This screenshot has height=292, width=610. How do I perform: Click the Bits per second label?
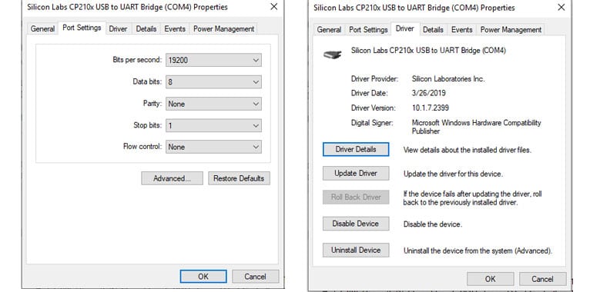coord(137,60)
